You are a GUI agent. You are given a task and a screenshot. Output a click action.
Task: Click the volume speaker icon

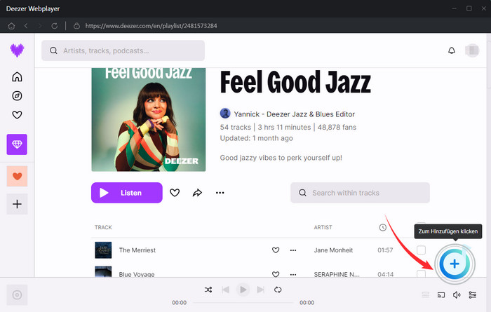457,294
